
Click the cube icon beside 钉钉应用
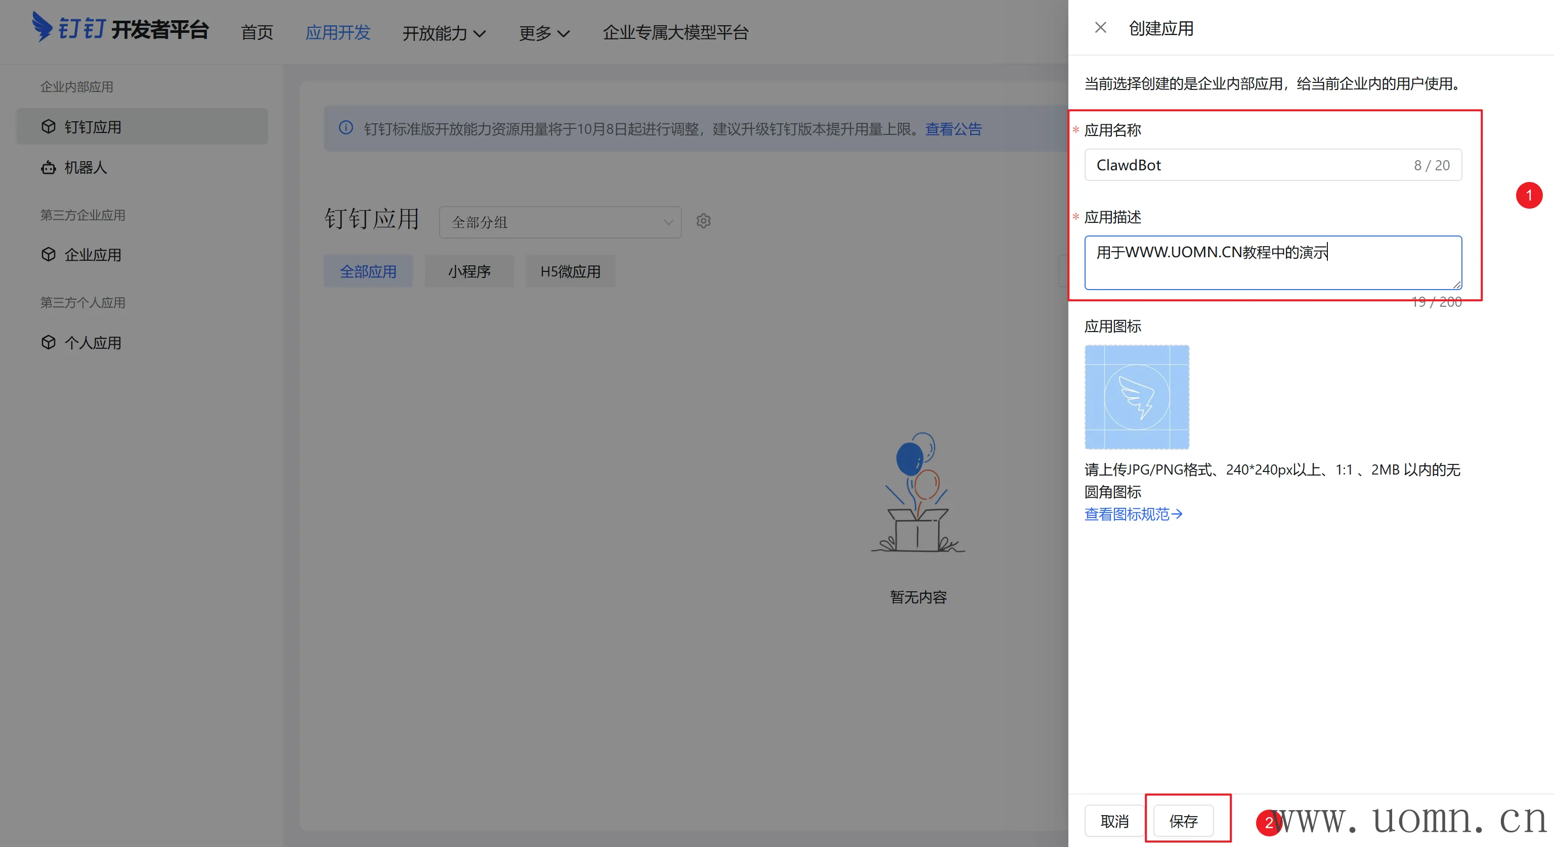coord(48,127)
